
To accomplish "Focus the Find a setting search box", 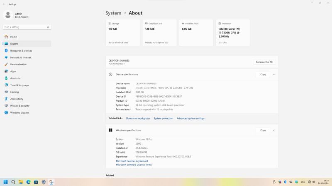I will coord(27,27).
